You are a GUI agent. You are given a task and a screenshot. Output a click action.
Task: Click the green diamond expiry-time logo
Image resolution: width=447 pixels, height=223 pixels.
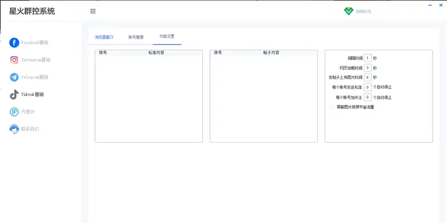point(348,11)
